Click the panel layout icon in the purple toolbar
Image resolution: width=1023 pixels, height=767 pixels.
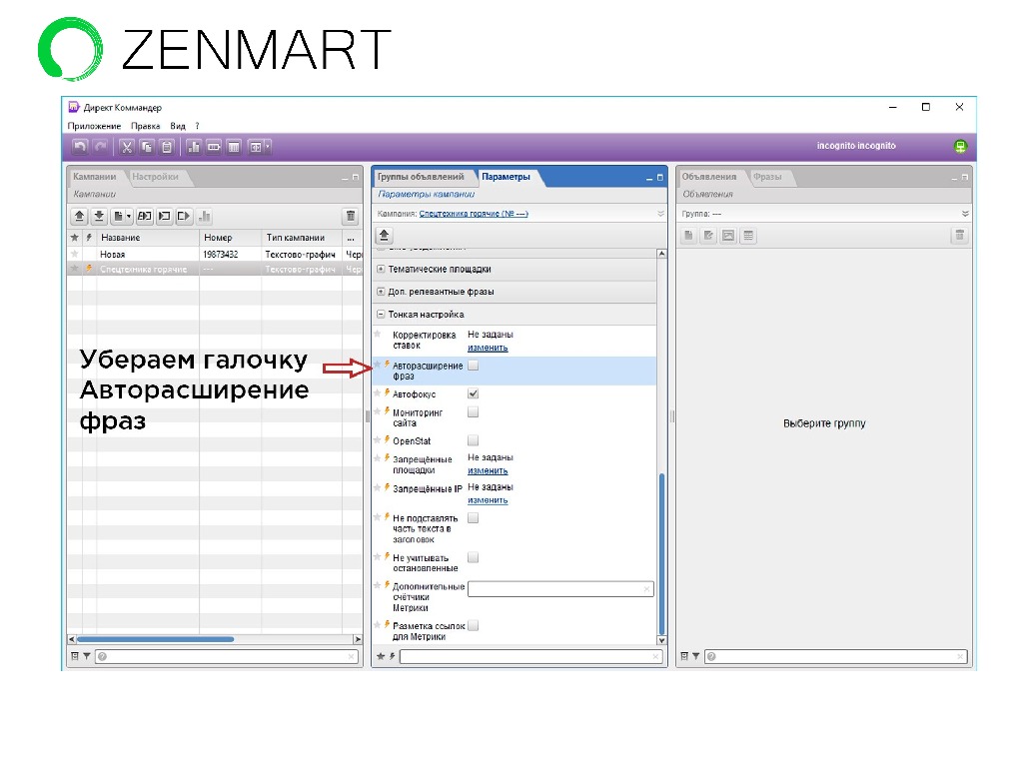coord(257,147)
